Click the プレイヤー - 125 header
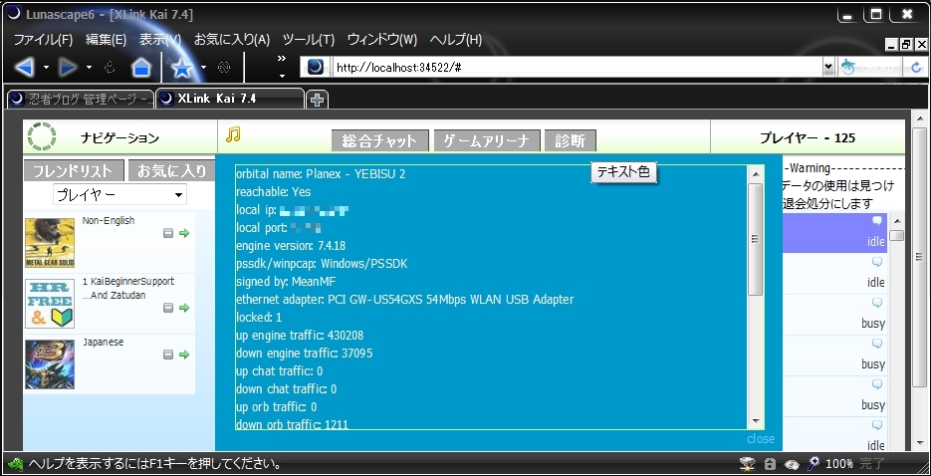The height and width of the screenshot is (476, 931). (x=808, y=138)
